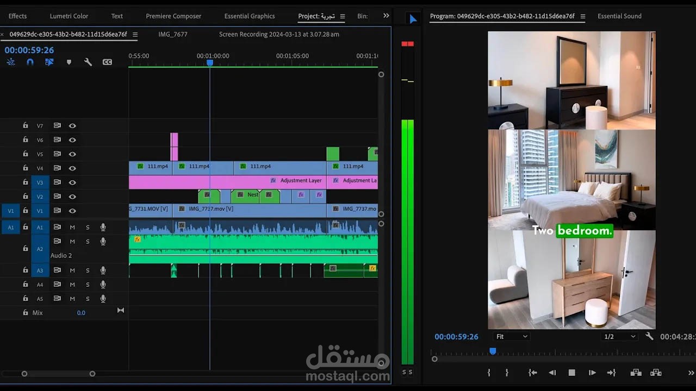Screen dimensions: 696x391
Task: Hide track V5 with eye icon
Action: coord(72,154)
